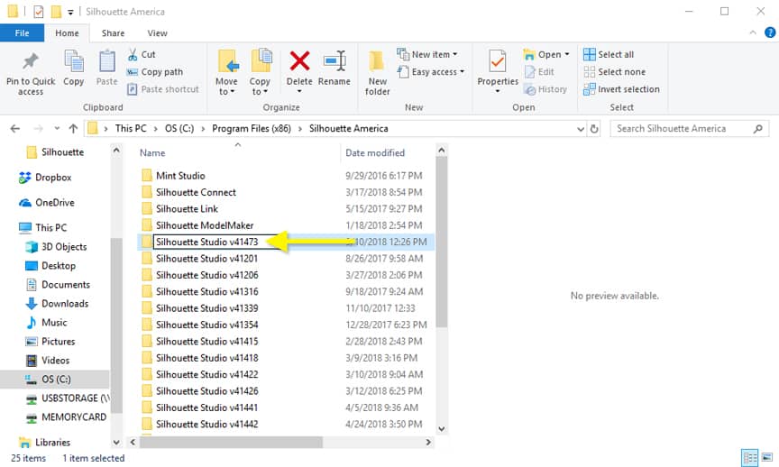Go back with the back arrow
Screen dimensions: 779x467
(15, 129)
